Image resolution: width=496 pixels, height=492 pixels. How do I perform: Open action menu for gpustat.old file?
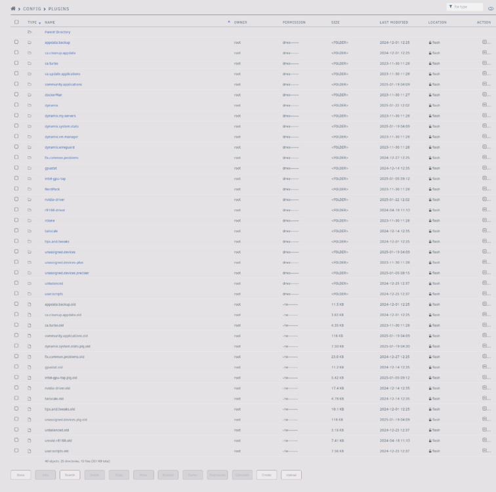(486, 367)
